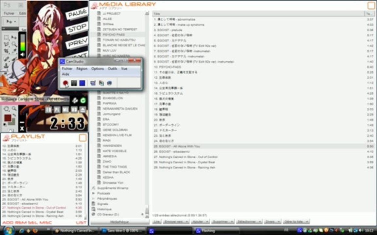Click ADD in the playlist footer
377x235 pixels.
(x=8, y=223)
